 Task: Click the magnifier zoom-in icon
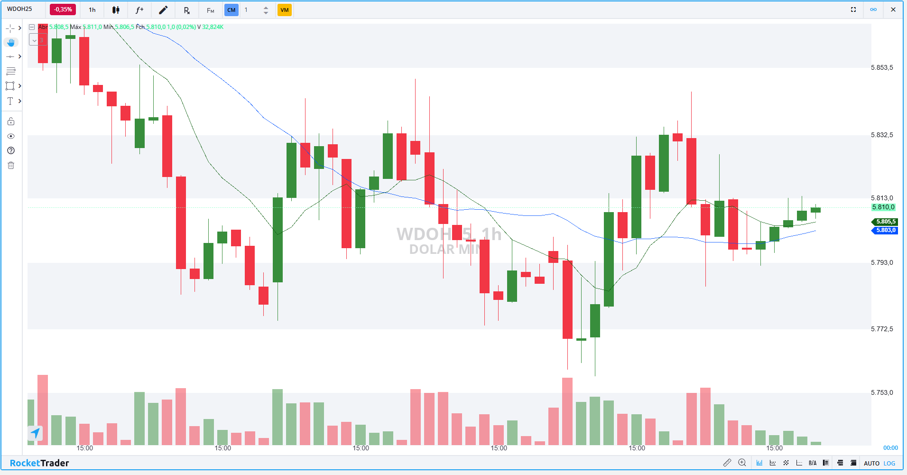point(742,463)
